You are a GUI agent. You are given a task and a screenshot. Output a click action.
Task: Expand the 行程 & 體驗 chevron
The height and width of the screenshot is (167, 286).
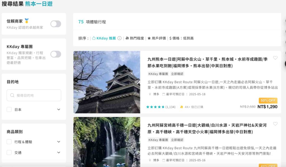(x=59, y=142)
